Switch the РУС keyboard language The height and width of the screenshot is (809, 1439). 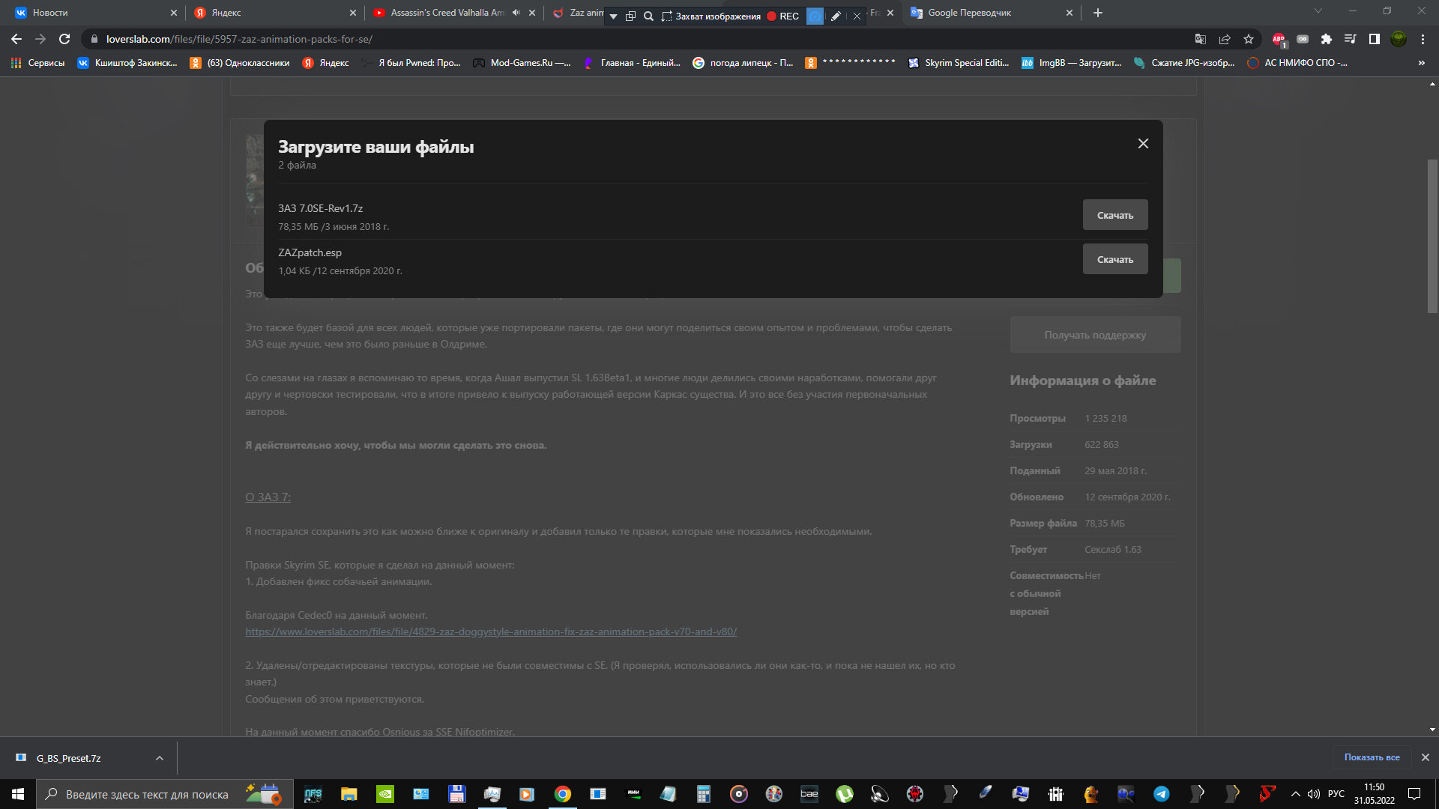(1336, 794)
